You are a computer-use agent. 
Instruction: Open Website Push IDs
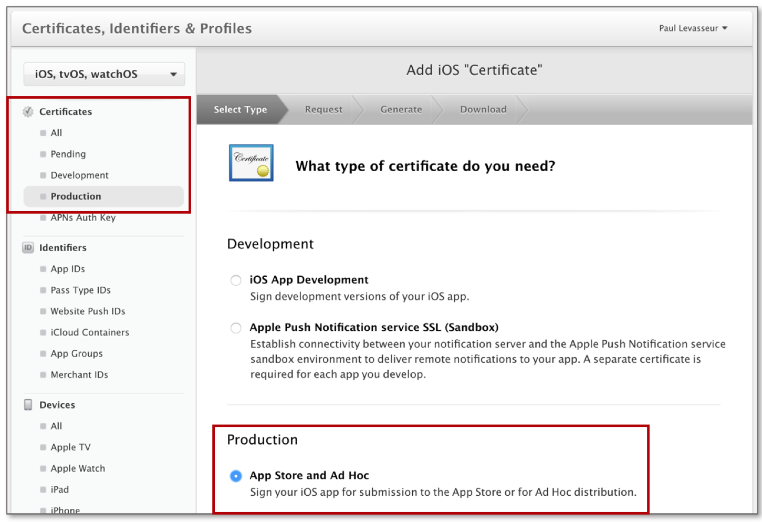[87, 311]
